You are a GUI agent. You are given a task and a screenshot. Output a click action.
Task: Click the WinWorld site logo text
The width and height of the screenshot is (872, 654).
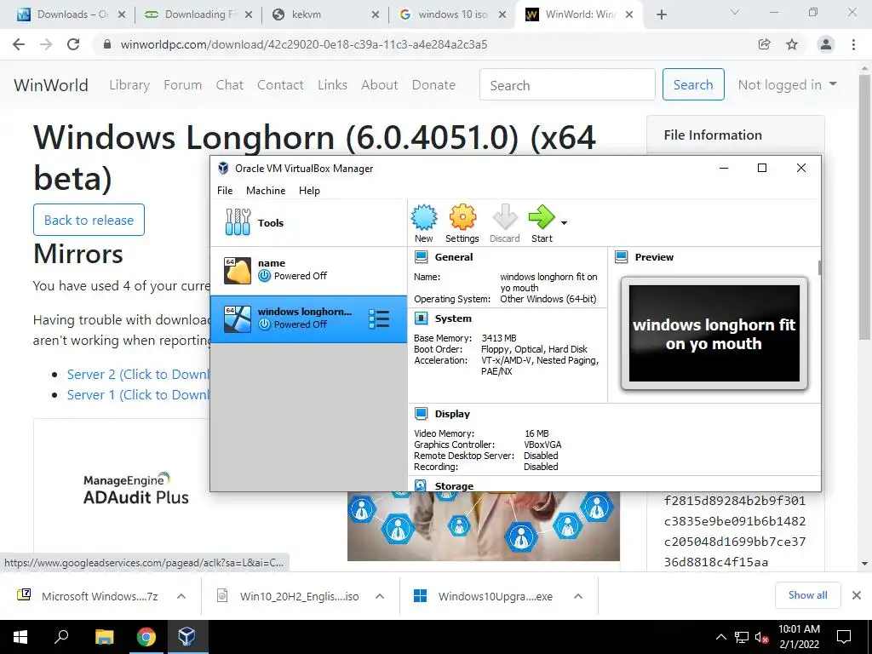[x=51, y=85]
